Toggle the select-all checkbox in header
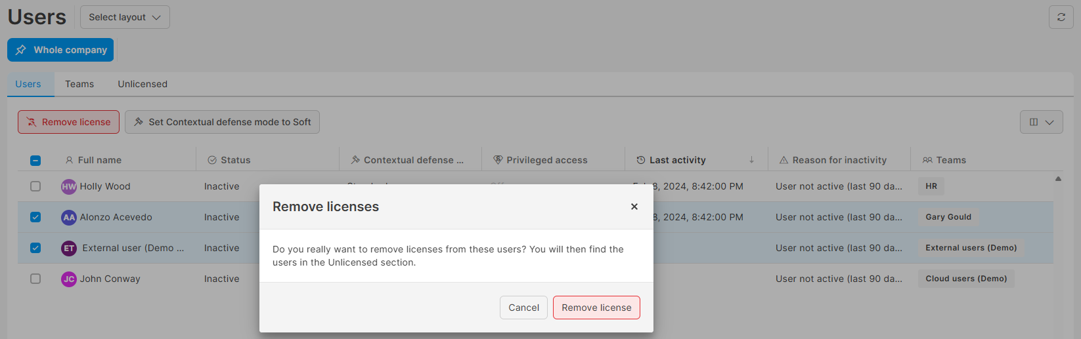This screenshot has width=1081, height=339. pos(35,160)
